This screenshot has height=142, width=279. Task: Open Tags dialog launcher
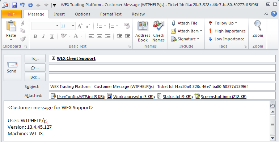pyautogui.click(x=245, y=46)
